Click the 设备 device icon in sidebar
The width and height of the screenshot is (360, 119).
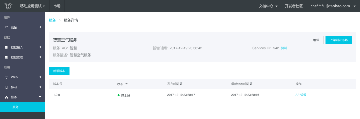click(x=6, y=27)
